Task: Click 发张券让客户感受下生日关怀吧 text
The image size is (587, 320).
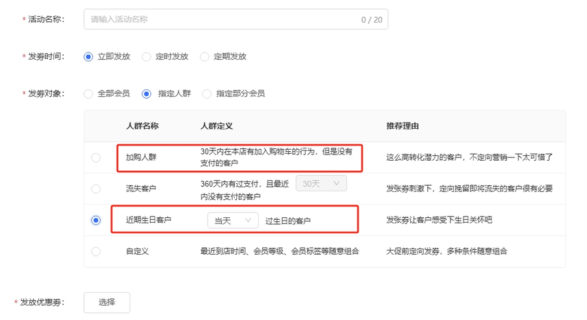Action: pos(439,220)
